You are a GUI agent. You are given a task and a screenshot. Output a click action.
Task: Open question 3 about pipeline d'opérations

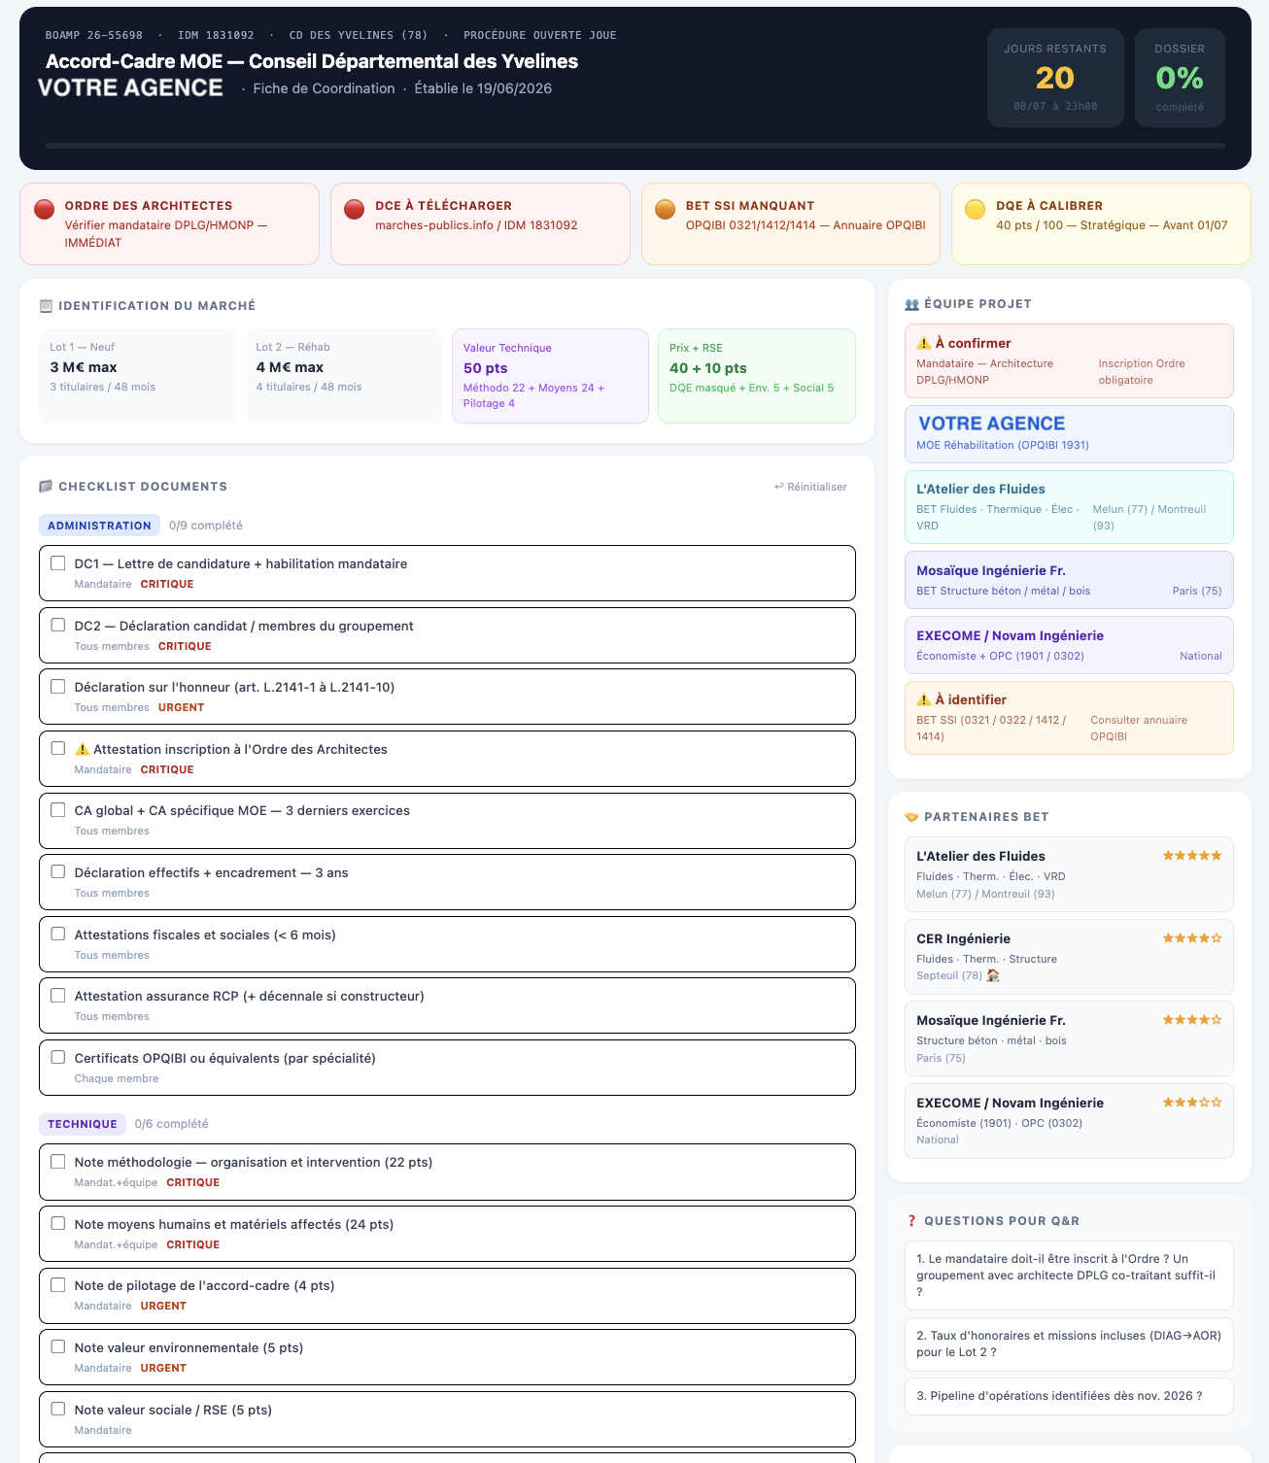coord(1069,1396)
